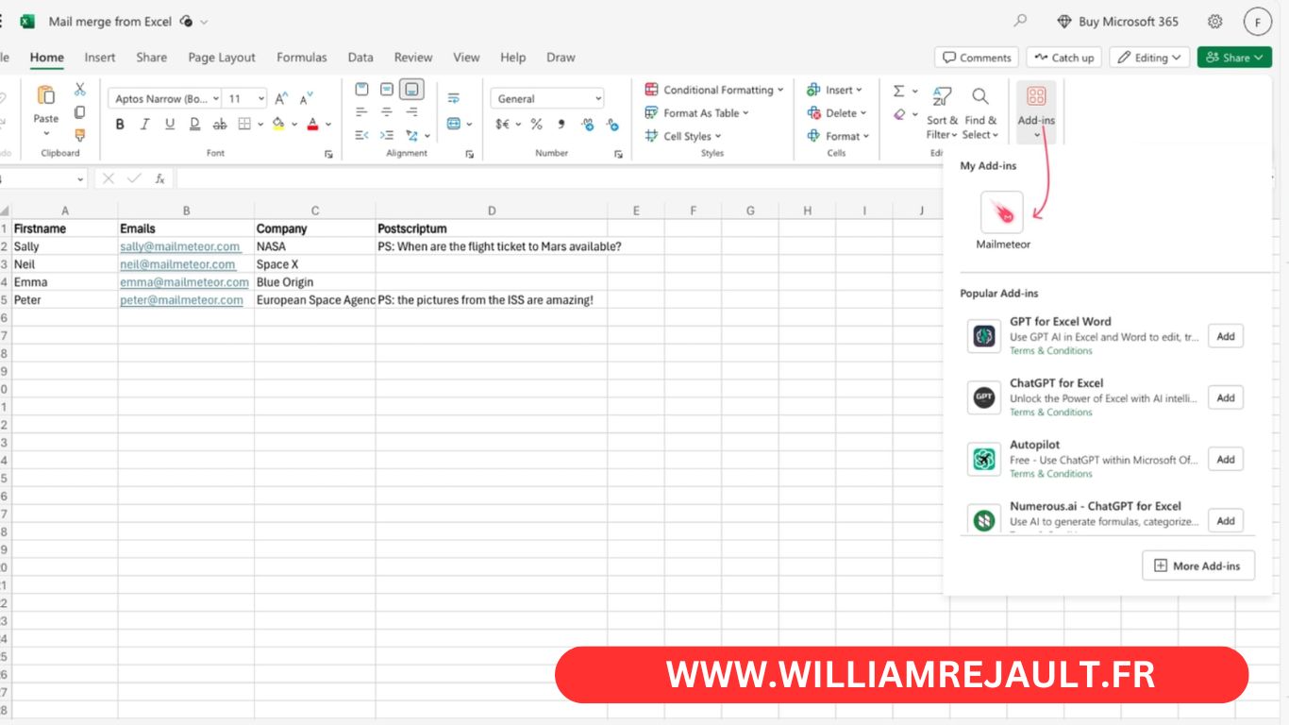Screen dimensions: 1289x725
Task: Apply the red font color A
Action: click(x=312, y=124)
